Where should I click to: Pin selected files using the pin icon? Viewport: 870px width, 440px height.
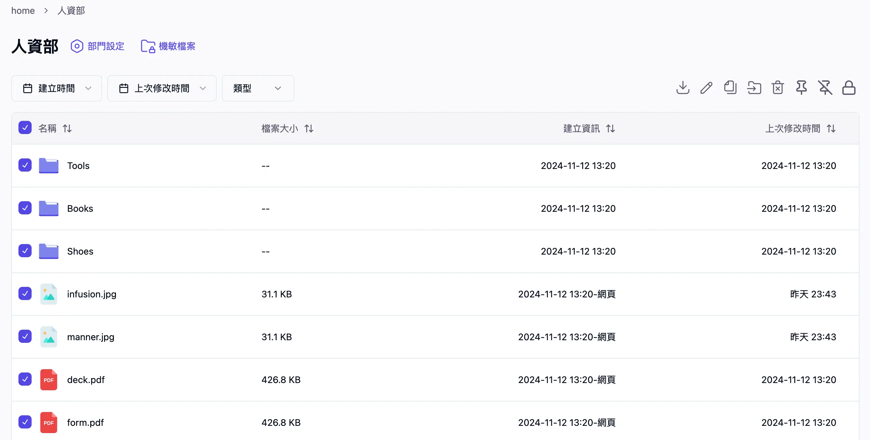coord(801,88)
